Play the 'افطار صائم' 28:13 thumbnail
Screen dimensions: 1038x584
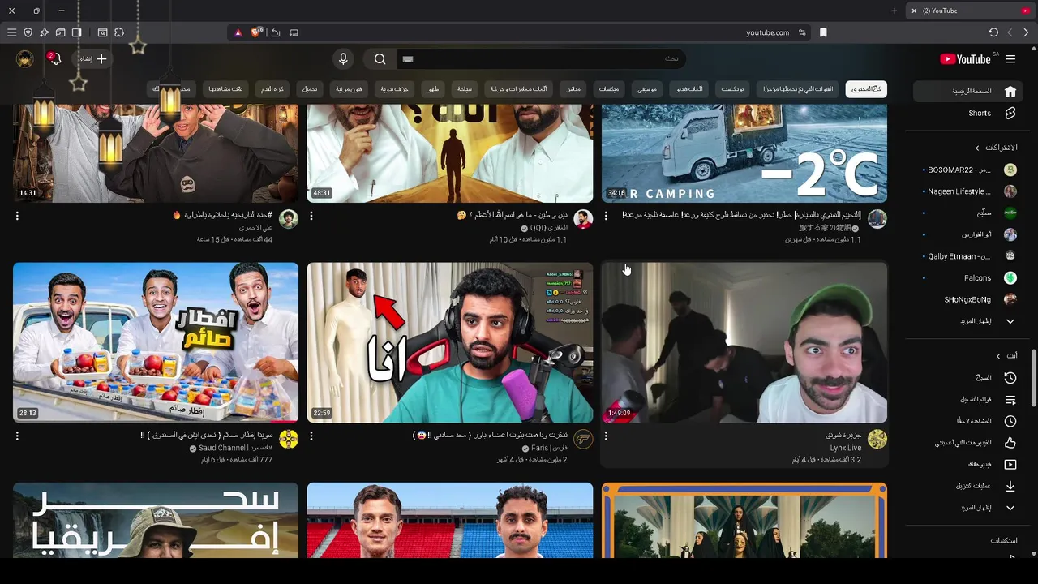[156, 342]
